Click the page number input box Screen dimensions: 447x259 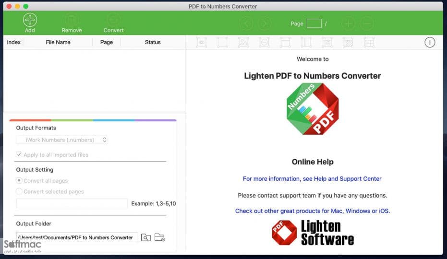(x=314, y=24)
